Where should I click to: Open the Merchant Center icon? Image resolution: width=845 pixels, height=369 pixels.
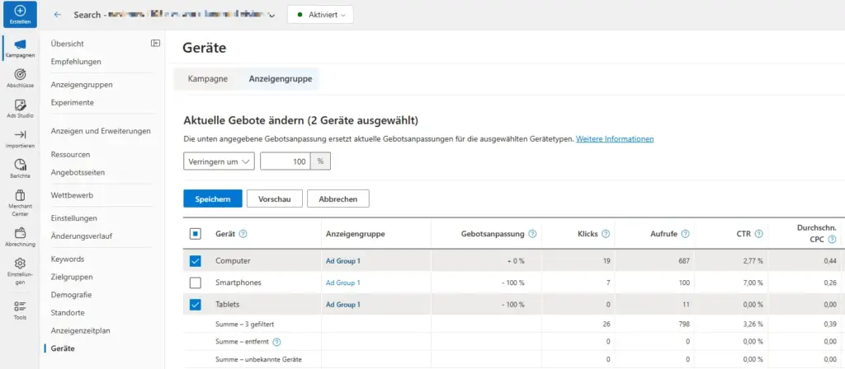click(x=20, y=194)
